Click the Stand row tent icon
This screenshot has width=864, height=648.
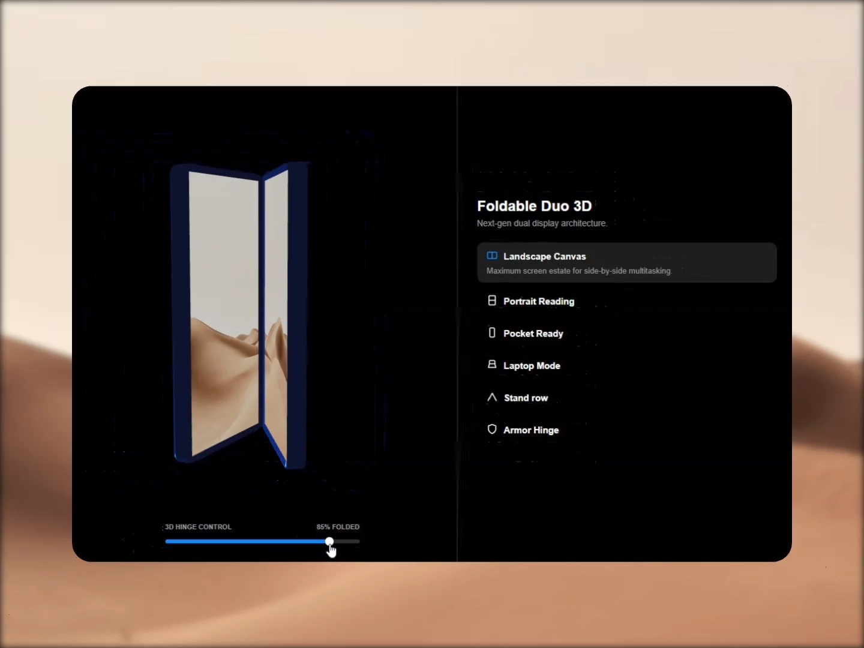[492, 397]
